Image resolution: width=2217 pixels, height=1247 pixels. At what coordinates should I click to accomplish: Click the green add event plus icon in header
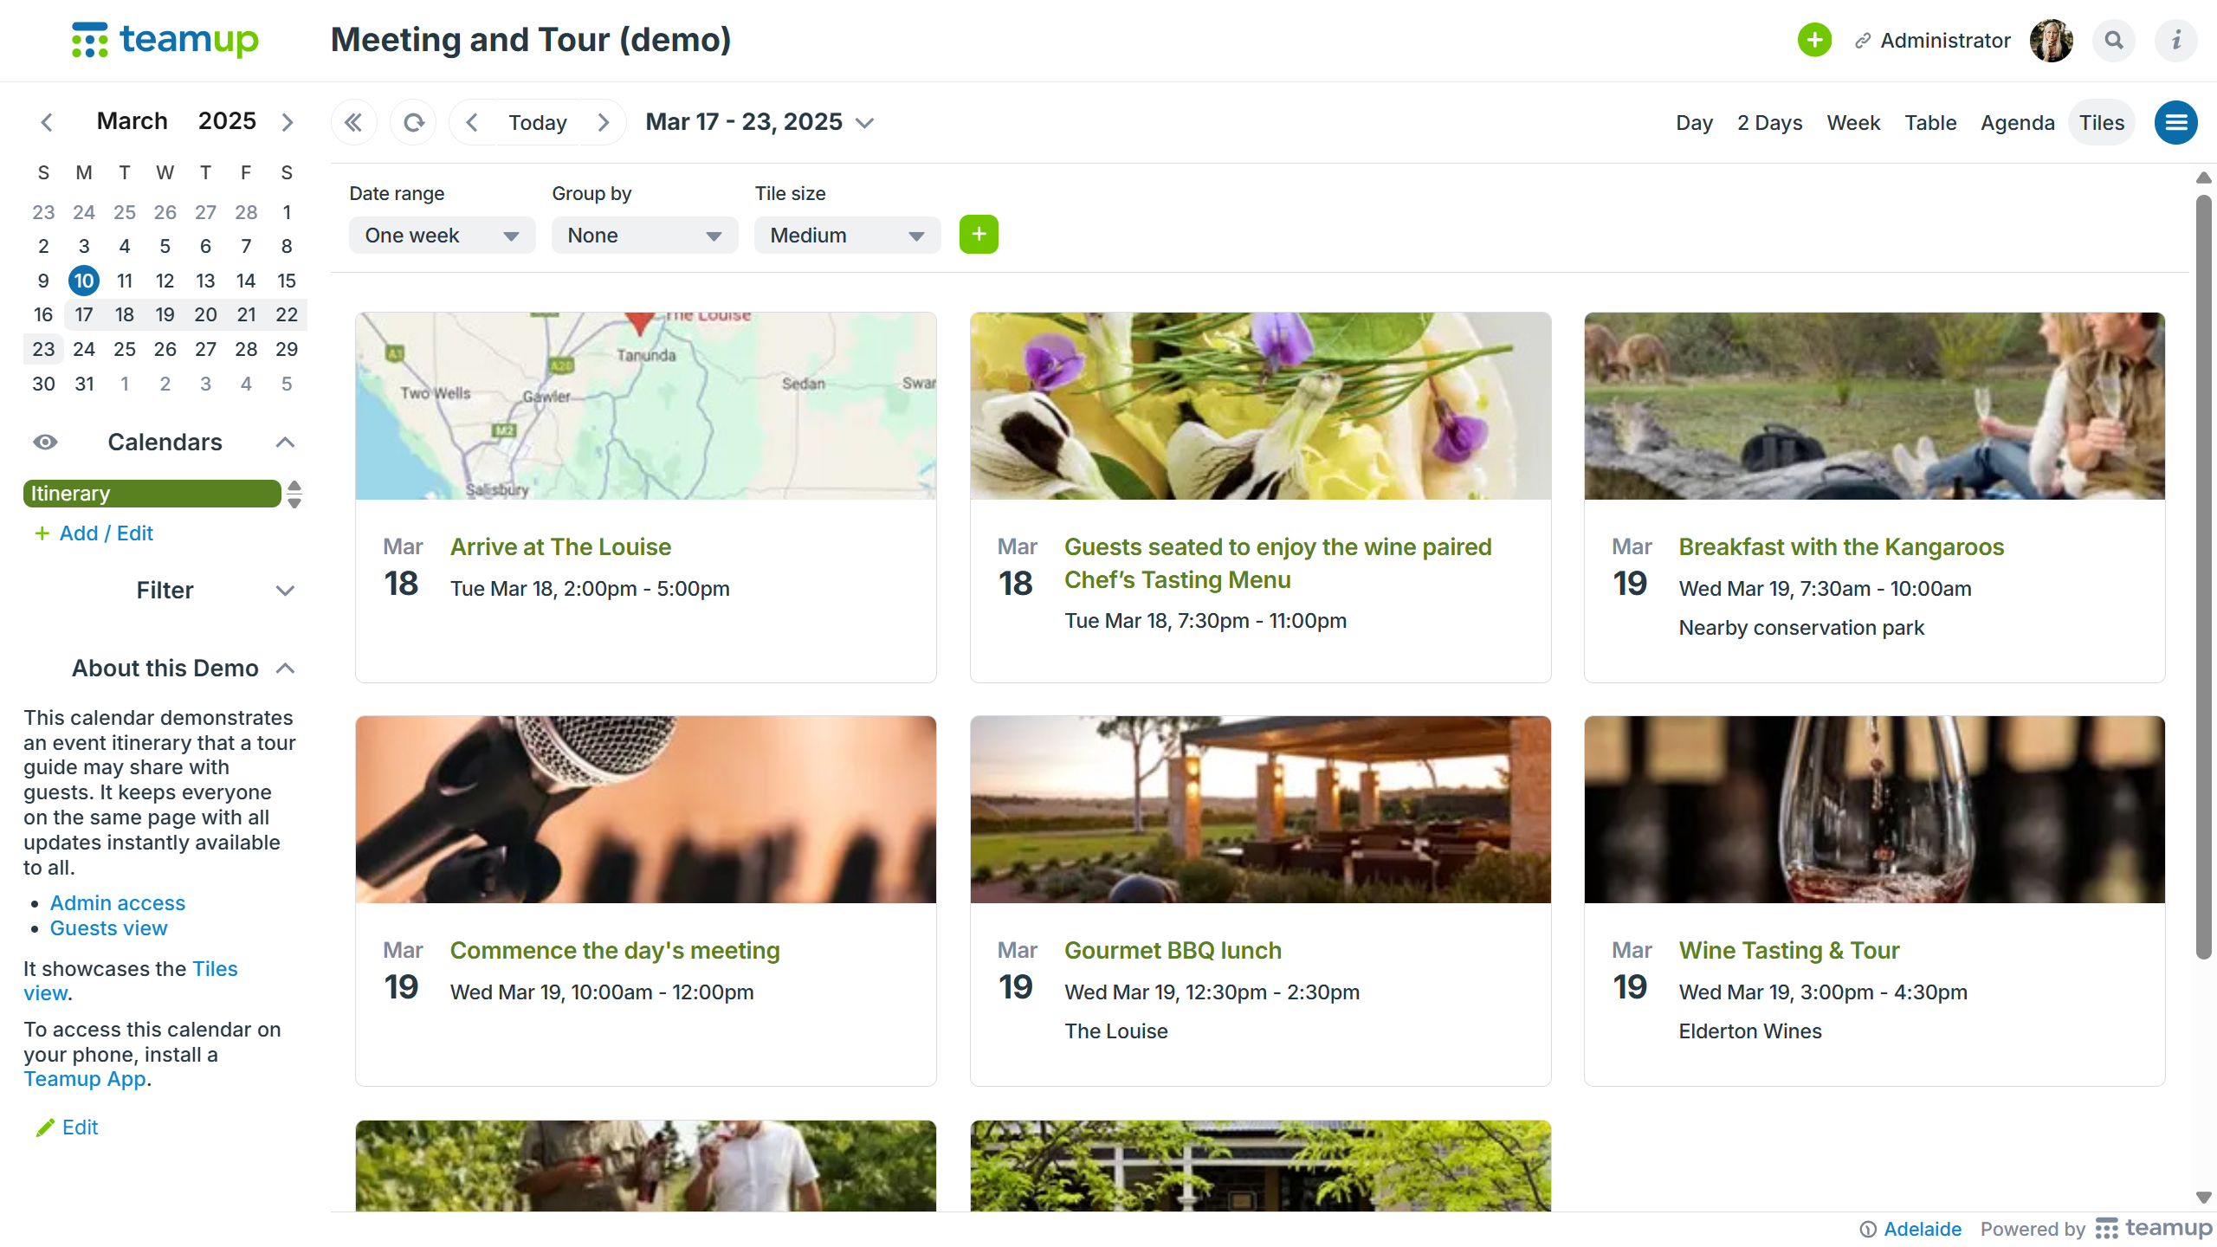(x=1814, y=41)
